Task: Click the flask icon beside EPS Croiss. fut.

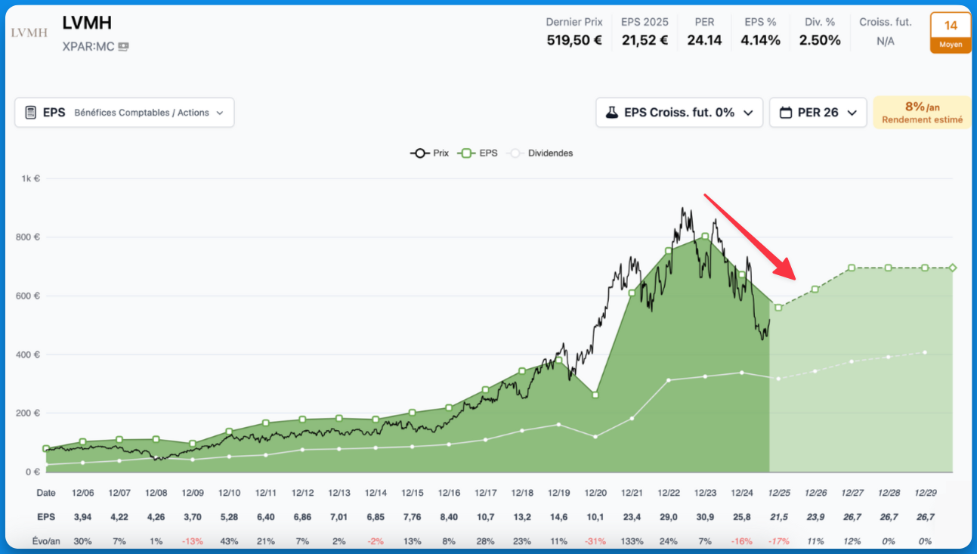Action: click(611, 113)
